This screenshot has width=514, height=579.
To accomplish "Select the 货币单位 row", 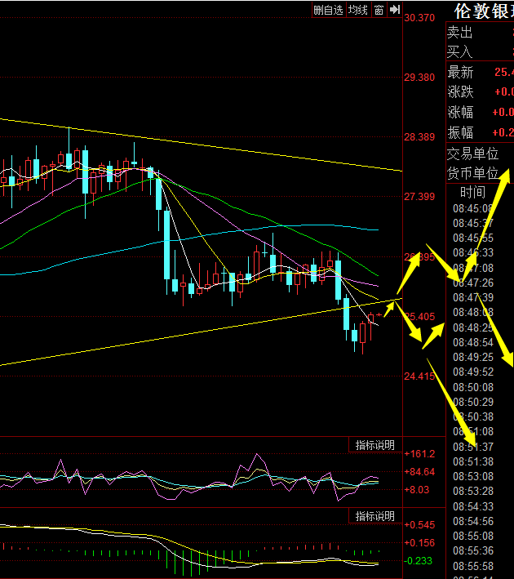I will coord(472,173).
